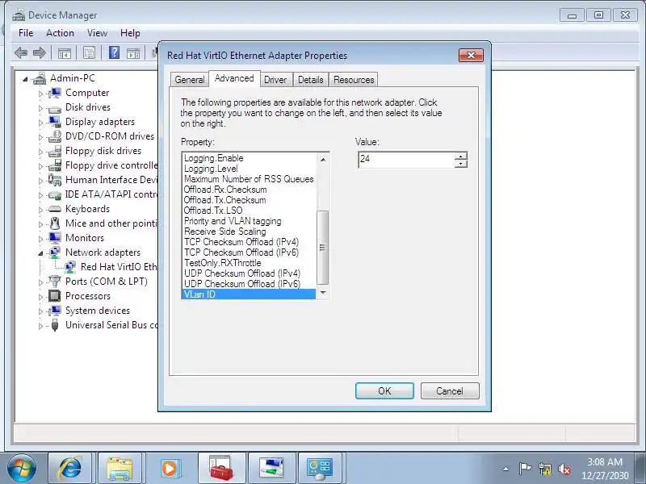Open Windows Explorer folder taskbar icon
This screenshot has height=484, width=646.
tap(120, 469)
